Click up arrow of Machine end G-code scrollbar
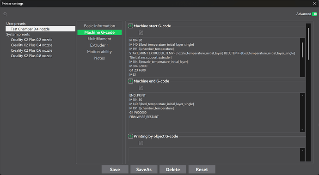 pyautogui.click(x=302, y=95)
